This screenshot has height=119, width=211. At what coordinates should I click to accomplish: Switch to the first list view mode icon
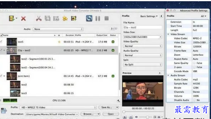point(112,29)
